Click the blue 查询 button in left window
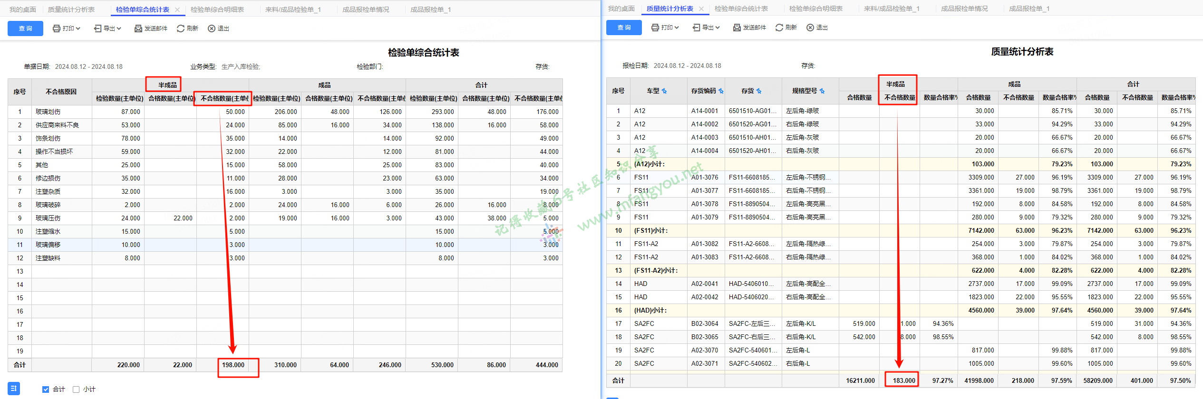Image resolution: width=1203 pixels, height=399 pixels. [x=25, y=28]
